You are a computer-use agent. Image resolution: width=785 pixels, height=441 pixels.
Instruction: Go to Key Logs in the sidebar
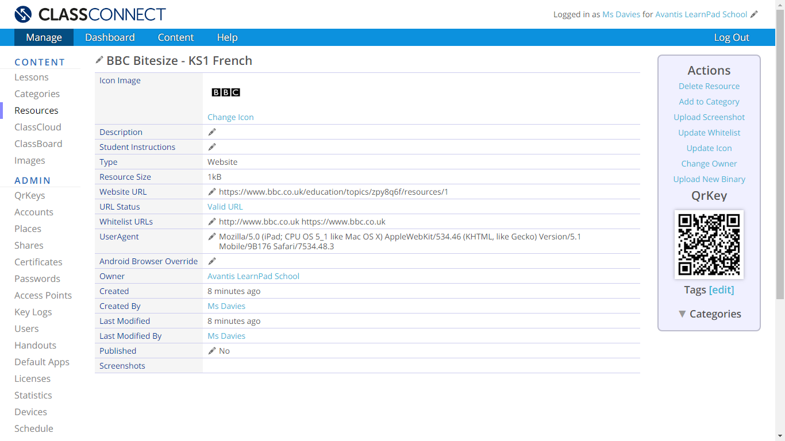click(x=33, y=312)
